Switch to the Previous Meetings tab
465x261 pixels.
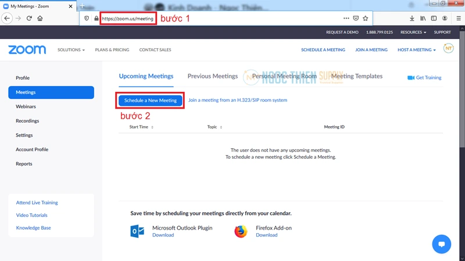click(x=212, y=76)
